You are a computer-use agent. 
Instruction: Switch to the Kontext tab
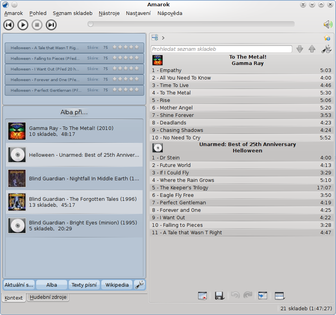pos(14,298)
